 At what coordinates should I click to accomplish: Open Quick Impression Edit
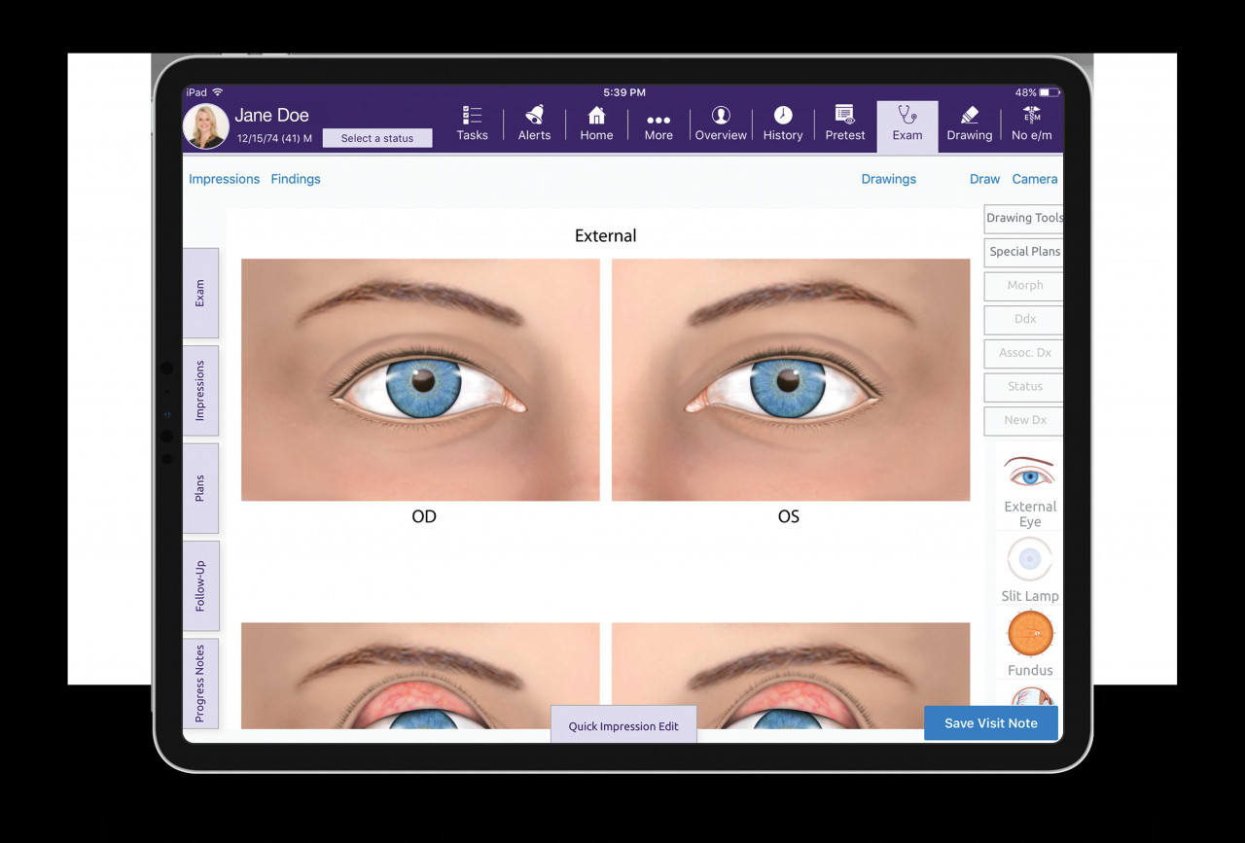click(x=623, y=725)
